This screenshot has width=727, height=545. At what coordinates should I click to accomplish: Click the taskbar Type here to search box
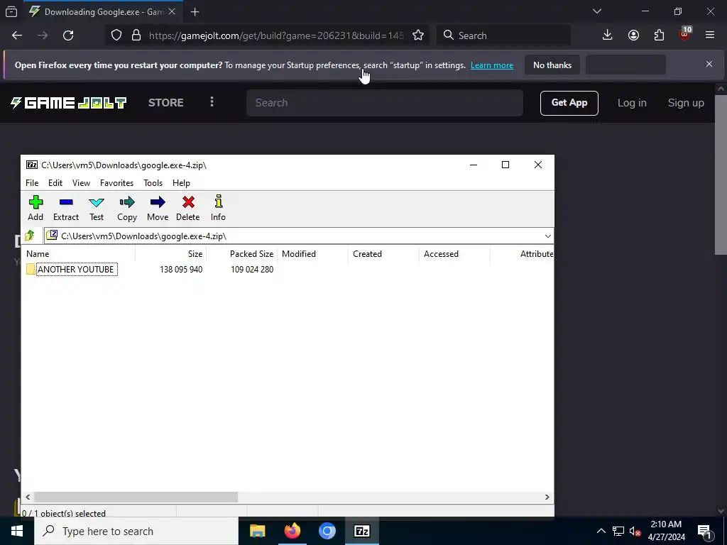click(136, 531)
